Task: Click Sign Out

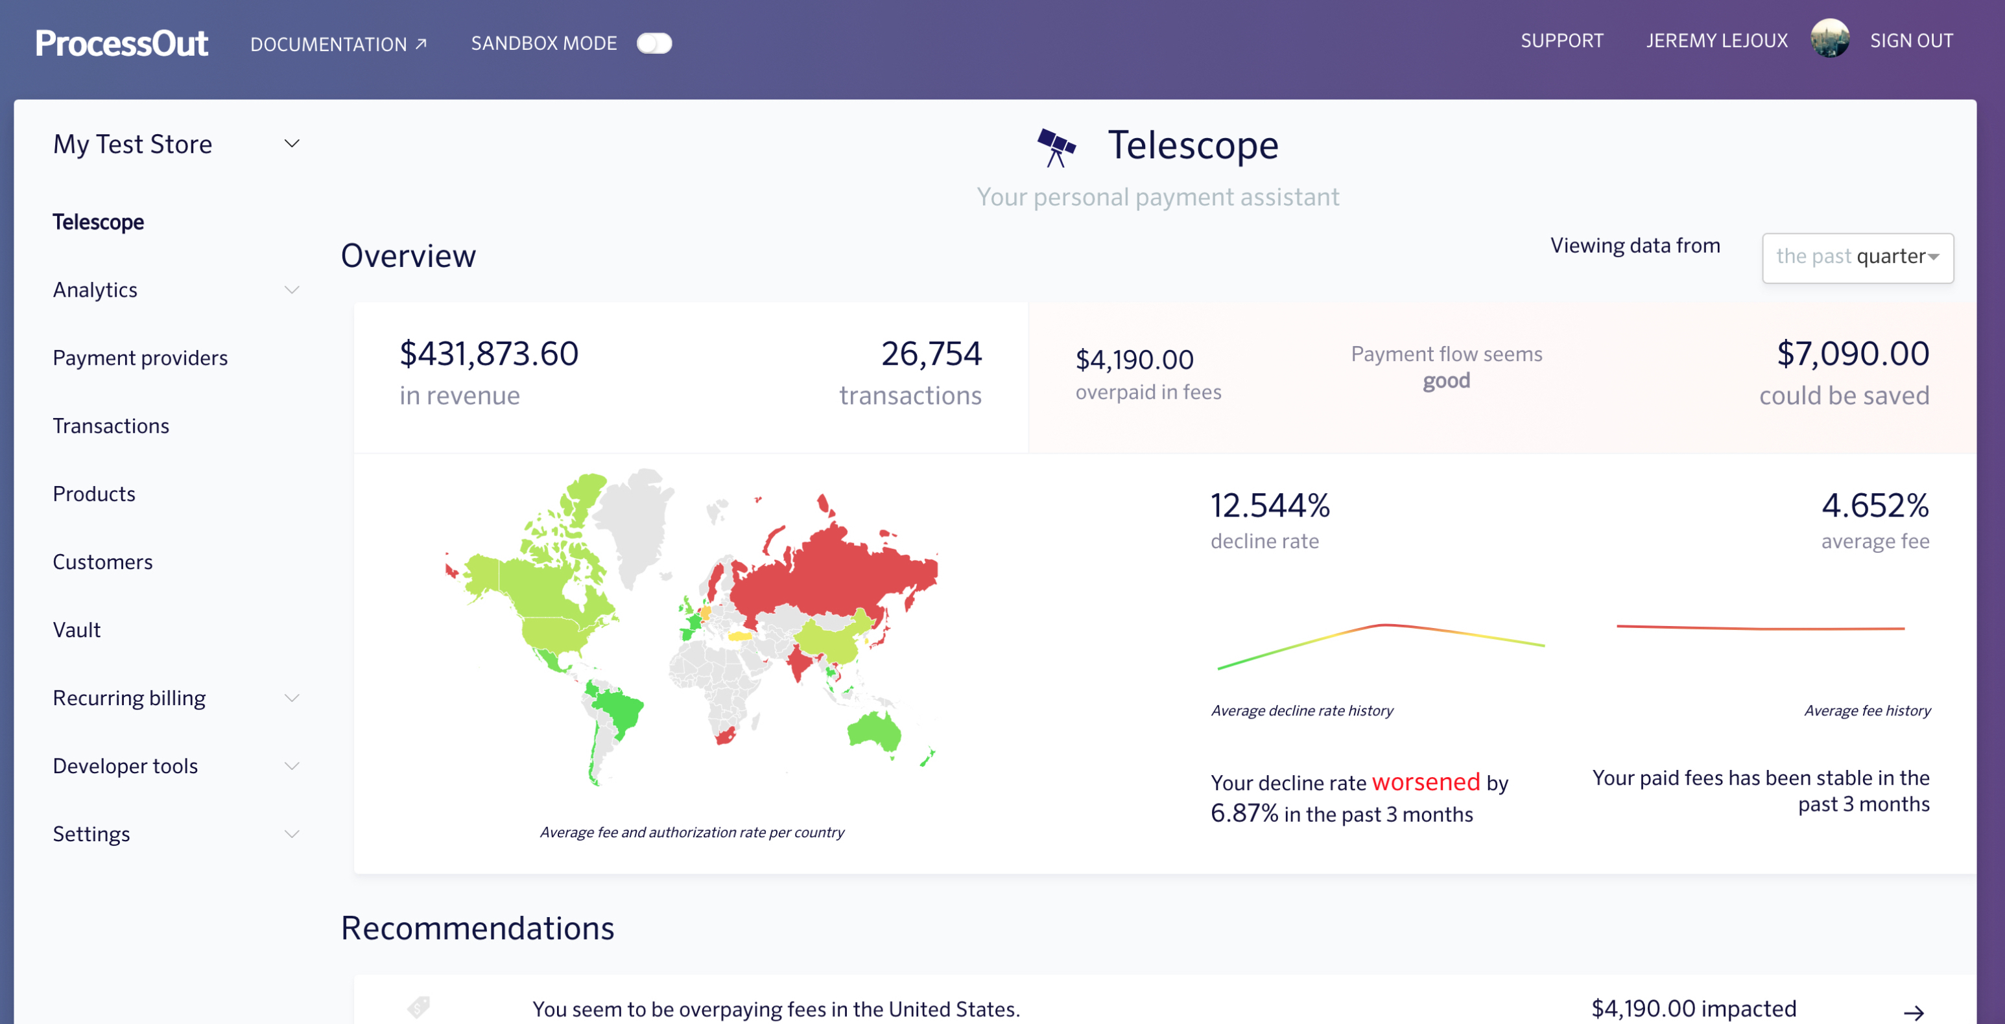Action: pyautogui.click(x=1911, y=40)
